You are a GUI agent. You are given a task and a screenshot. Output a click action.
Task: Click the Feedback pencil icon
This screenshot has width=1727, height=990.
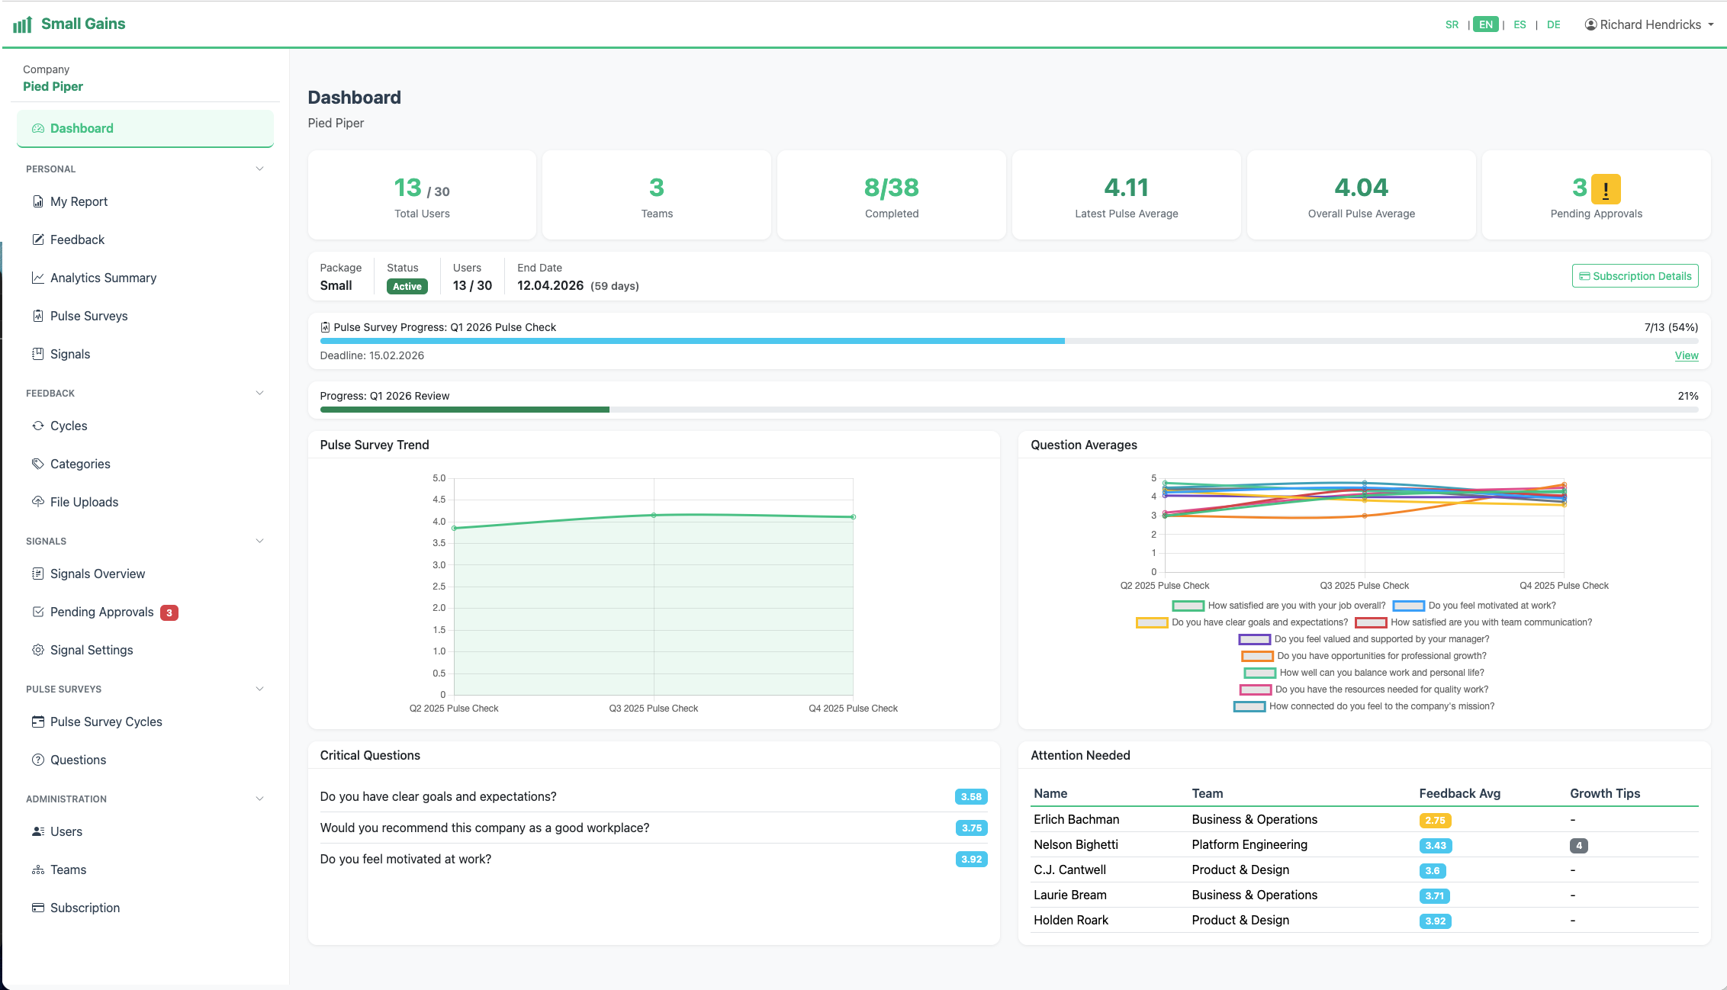point(38,239)
